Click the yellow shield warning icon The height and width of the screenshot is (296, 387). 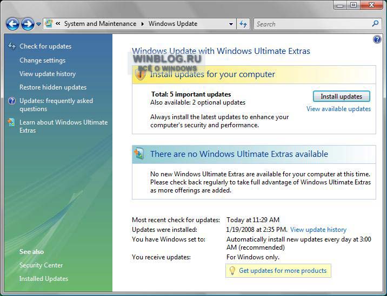point(141,74)
